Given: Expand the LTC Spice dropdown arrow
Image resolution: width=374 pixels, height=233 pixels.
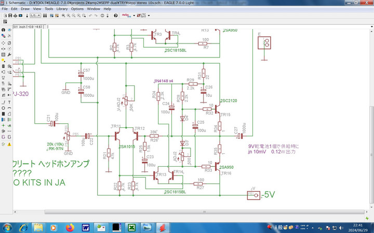Looking at the screenshot, I should click(x=149, y=16).
